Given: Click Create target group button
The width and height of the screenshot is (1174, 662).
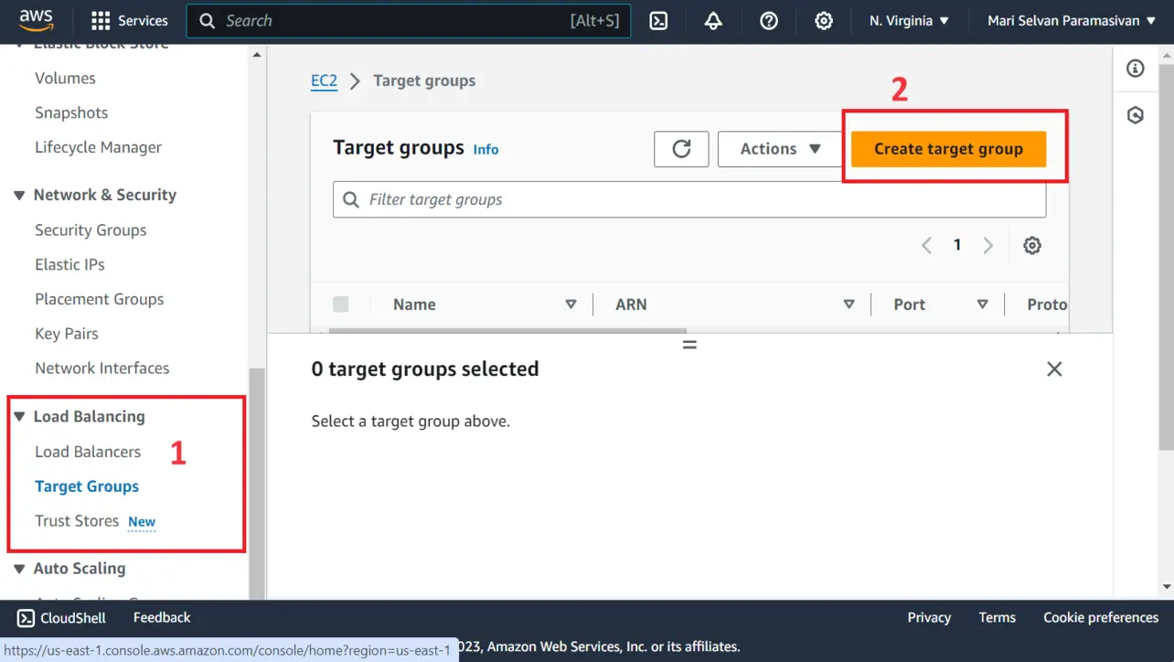Looking at the screenshot, I should tap(948, 149).
